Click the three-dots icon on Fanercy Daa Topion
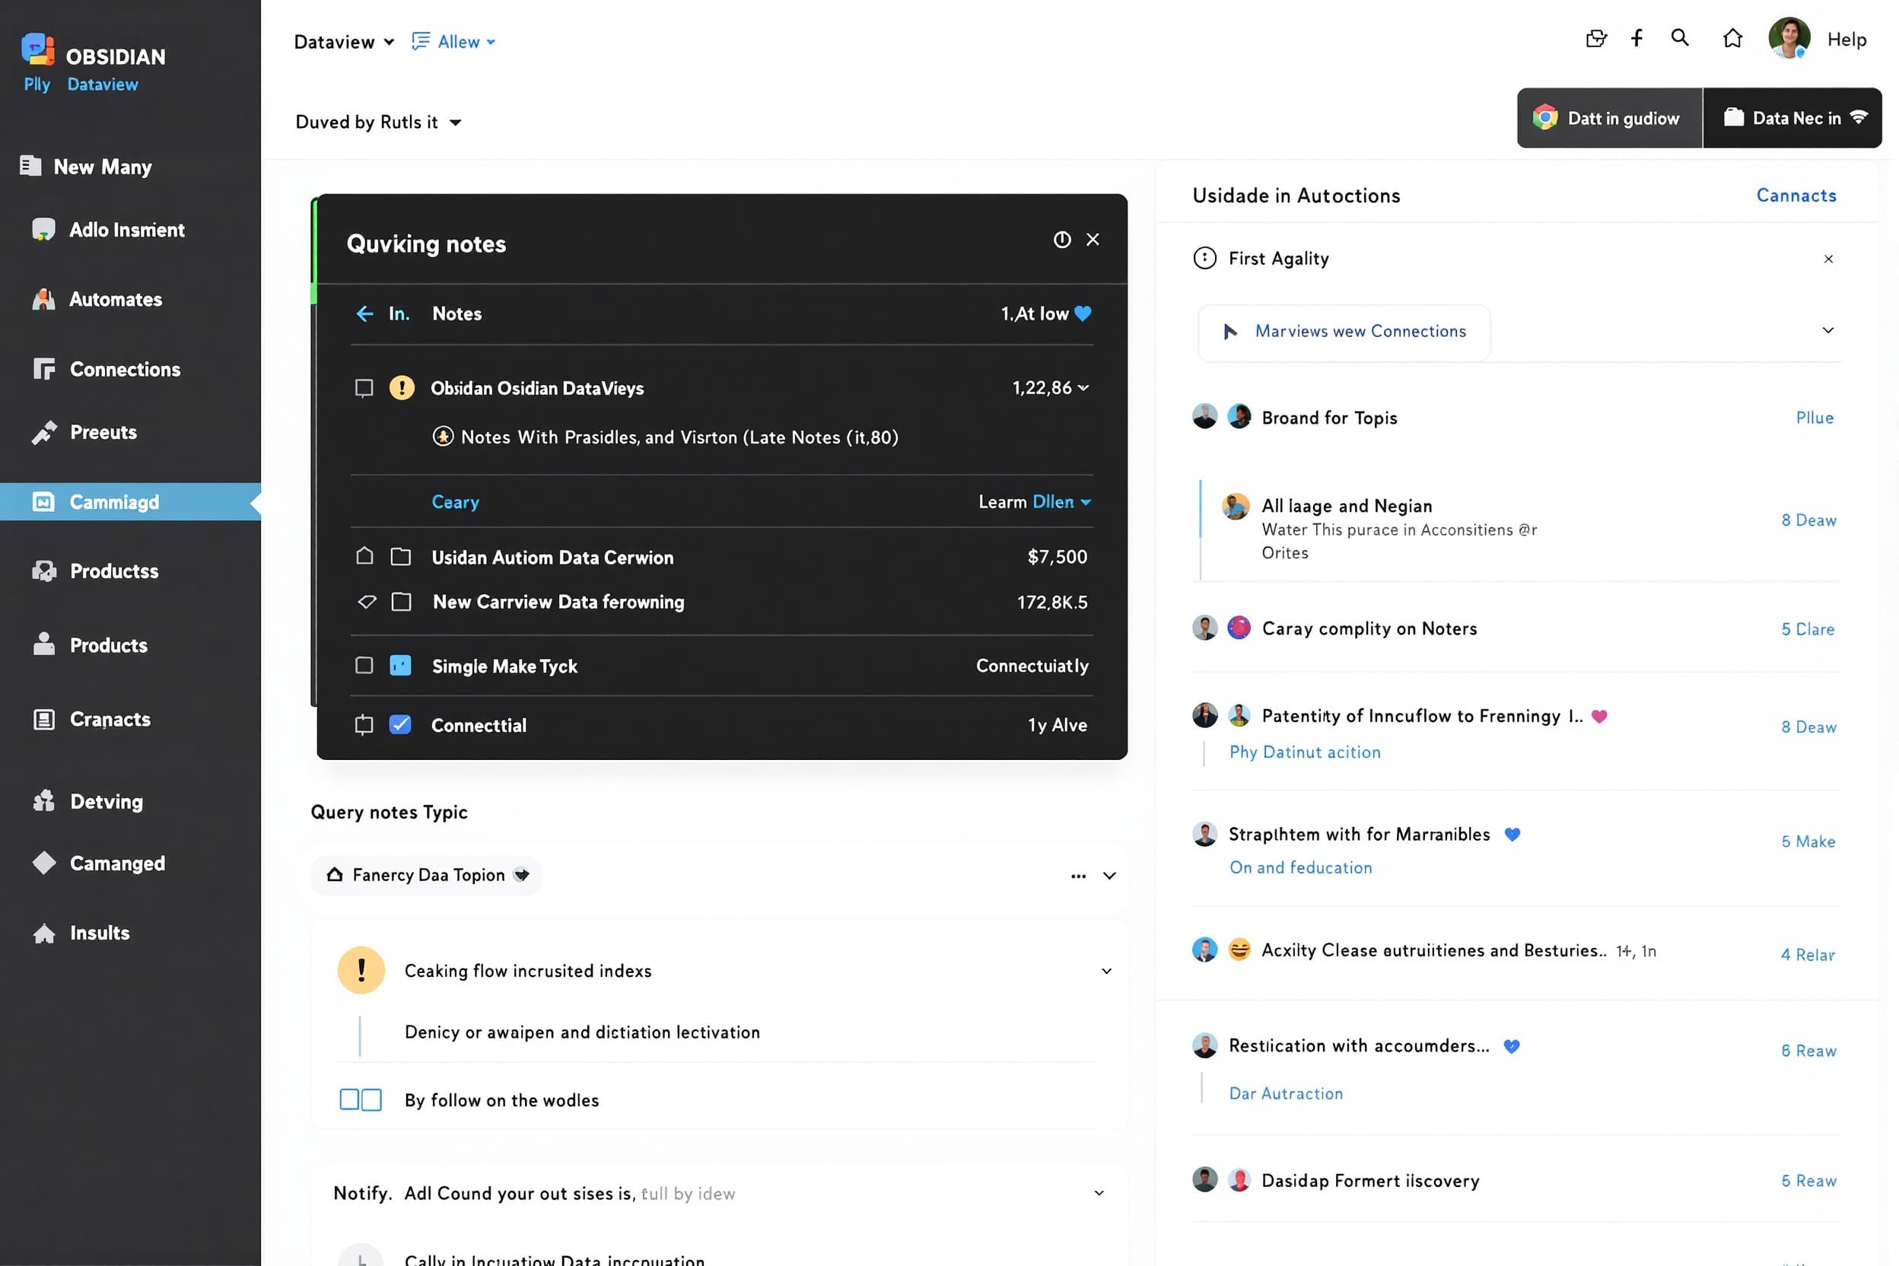Screen dimensions: 1899x1266 [x=1078, y=876]
